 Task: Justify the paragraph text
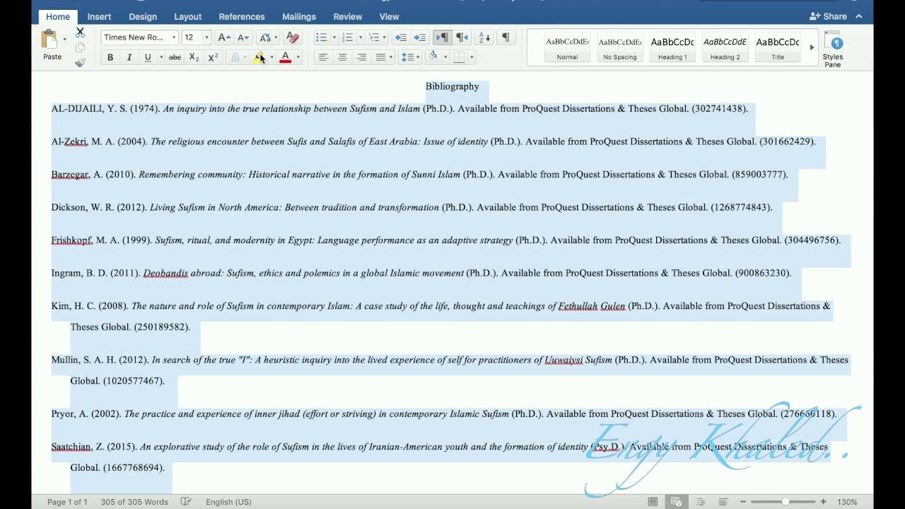(380, 57)
